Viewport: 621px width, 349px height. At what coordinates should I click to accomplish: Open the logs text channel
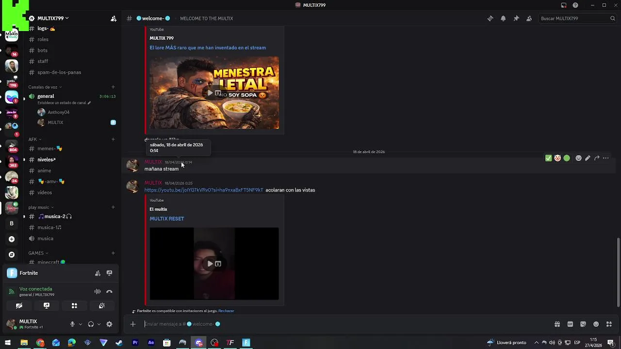click(72, 29)
